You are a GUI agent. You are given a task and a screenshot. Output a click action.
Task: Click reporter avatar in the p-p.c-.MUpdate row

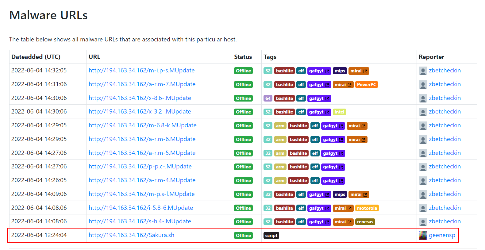click(423, 167)
